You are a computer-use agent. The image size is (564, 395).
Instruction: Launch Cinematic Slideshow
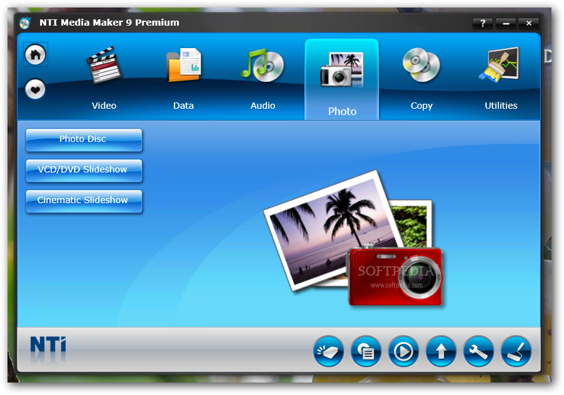[x=84, y=201]
